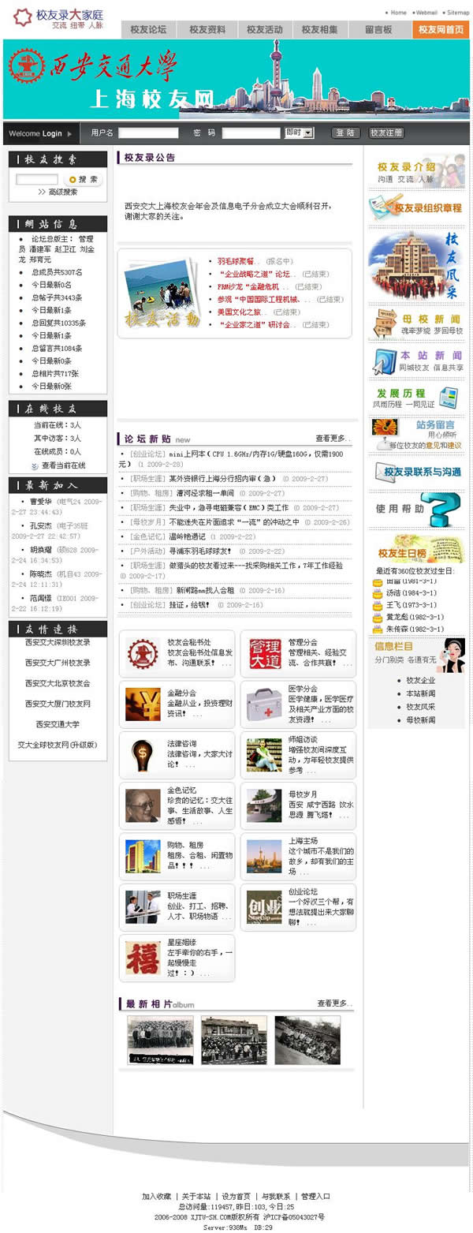Open the 西安交大北京校友会 friend link
Viewport: 473px width, 1233px height.
pyautogui.click(x=58, y=683)
